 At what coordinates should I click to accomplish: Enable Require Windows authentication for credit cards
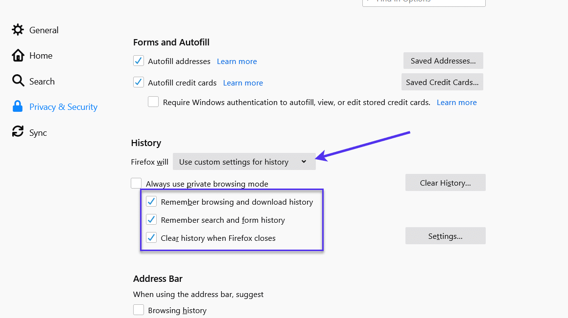[153, 101]
